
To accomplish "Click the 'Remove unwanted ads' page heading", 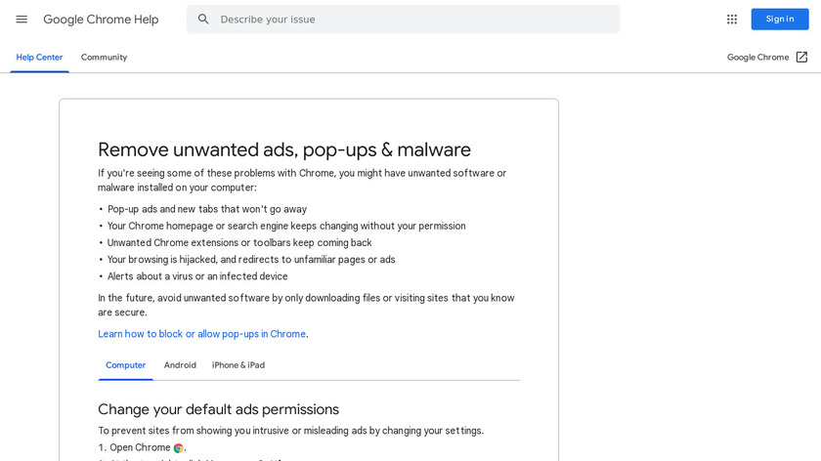I will pyautogui.click(x=284, y=149).
